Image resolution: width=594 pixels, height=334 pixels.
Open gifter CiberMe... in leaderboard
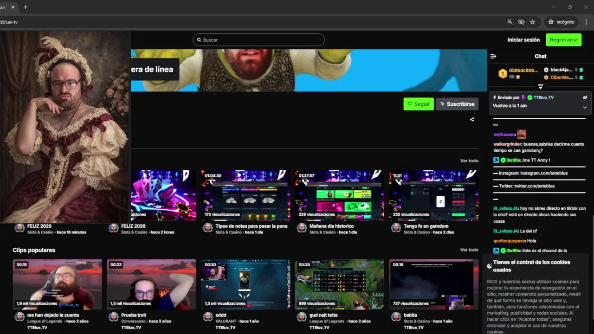point(562,77)
